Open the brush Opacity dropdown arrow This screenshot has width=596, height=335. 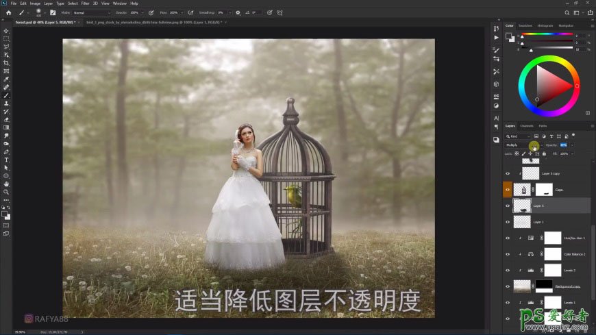click(143, 12)
